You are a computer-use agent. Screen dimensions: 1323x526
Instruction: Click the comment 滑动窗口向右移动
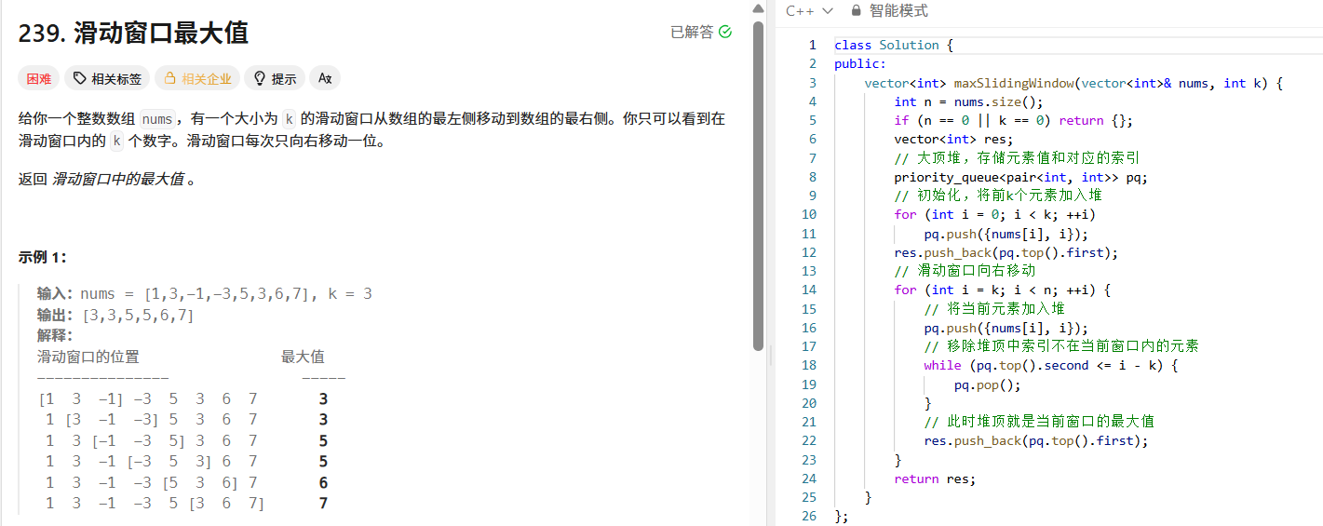point(965,271)
